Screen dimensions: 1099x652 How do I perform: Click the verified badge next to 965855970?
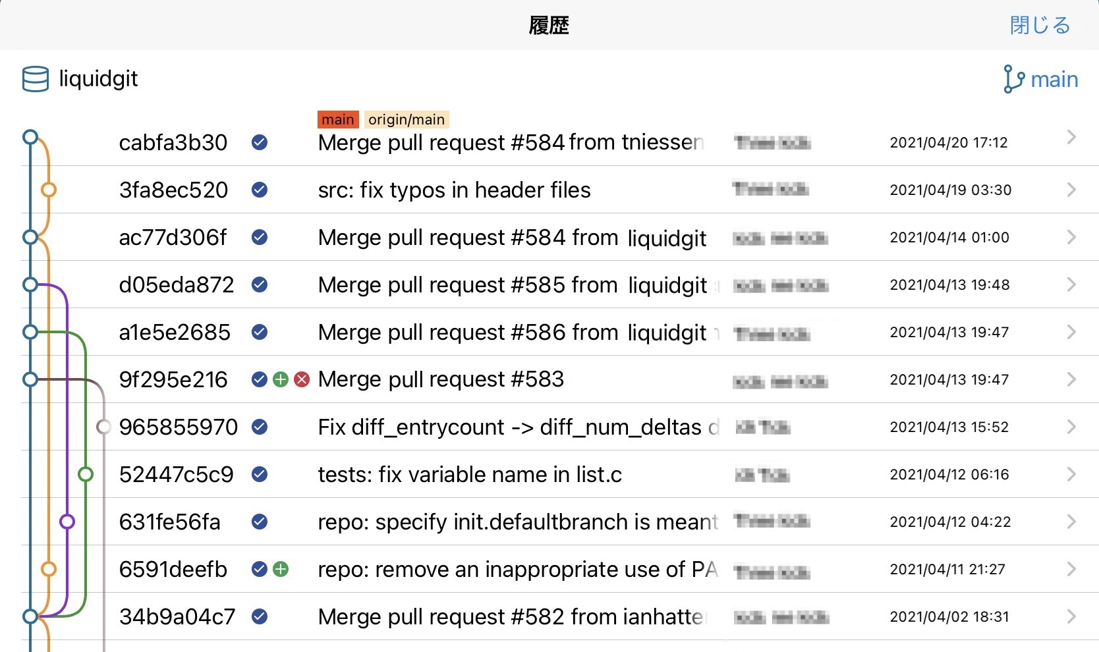point(260,427)
